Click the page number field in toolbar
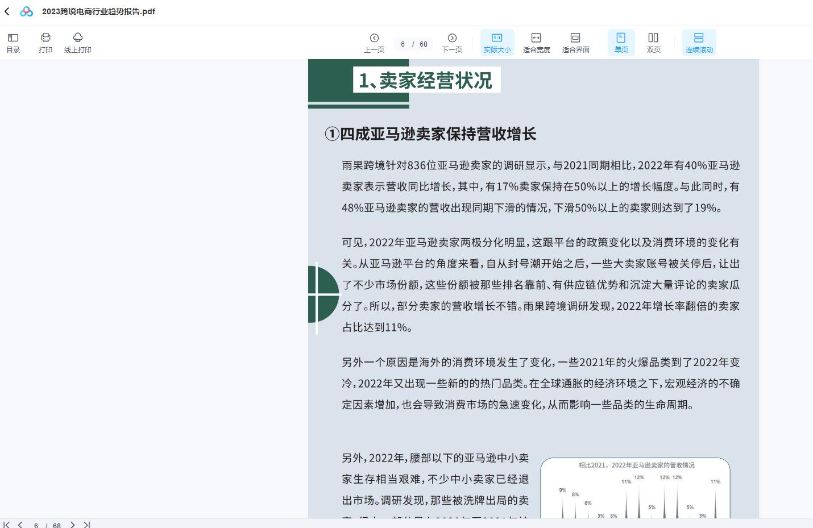This screenshot has width=813, height=528. click(x=403, y=44)
